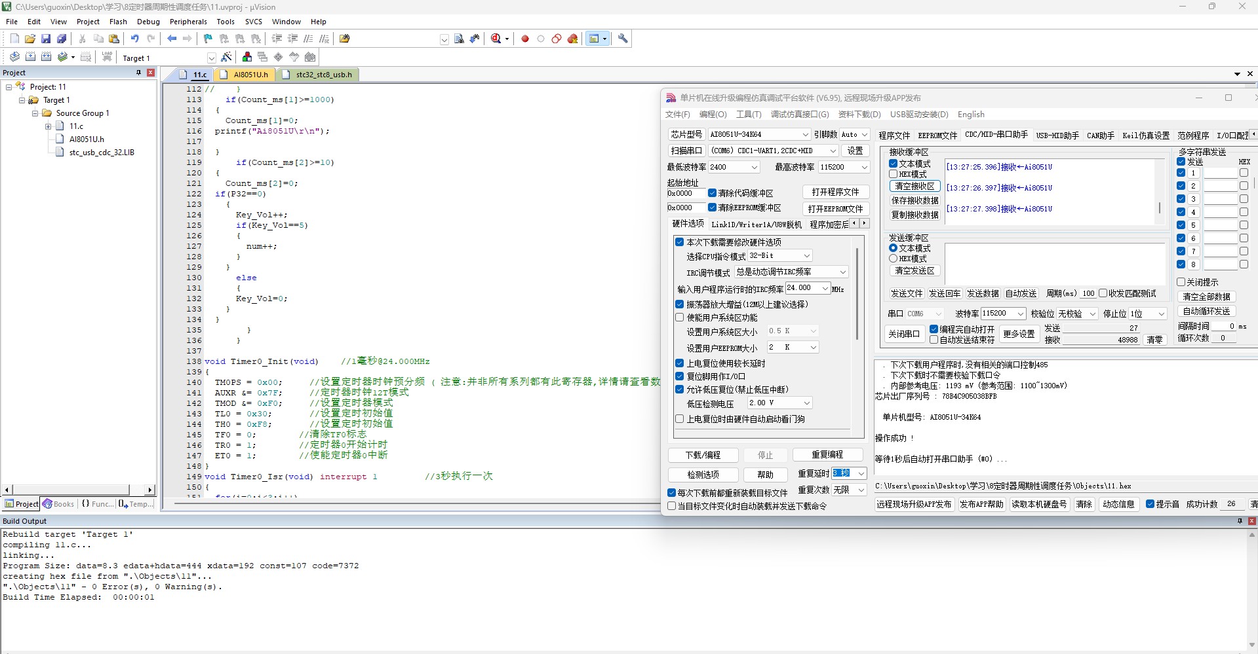
Task: Select stc_usb_cdc_32.LIB in project tree
Action: coord(102,153)
